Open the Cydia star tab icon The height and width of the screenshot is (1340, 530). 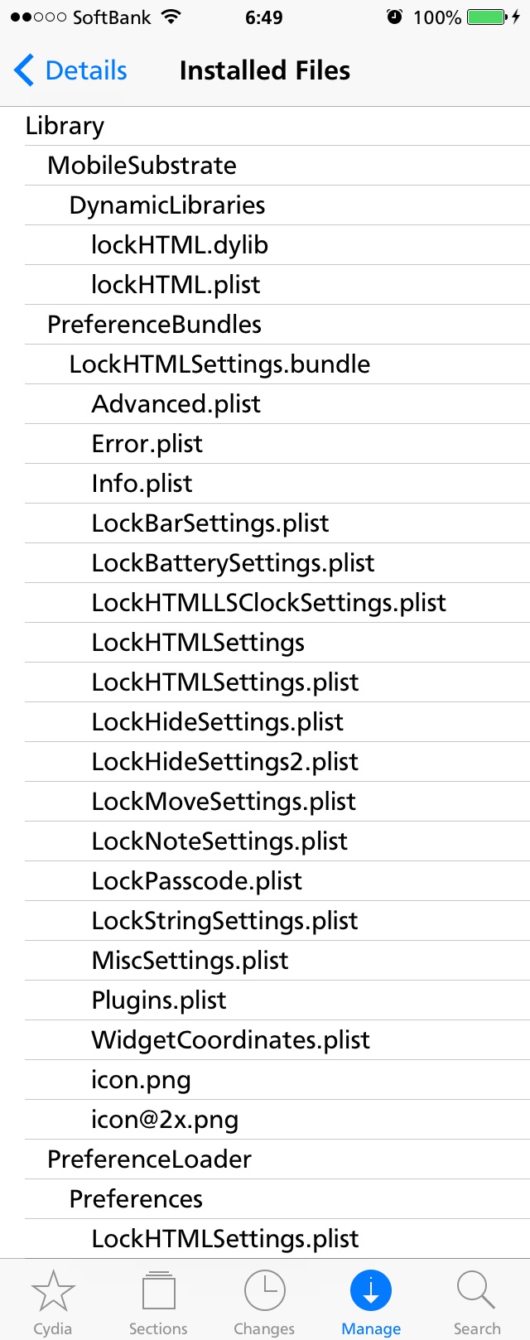pos(53,1291)
